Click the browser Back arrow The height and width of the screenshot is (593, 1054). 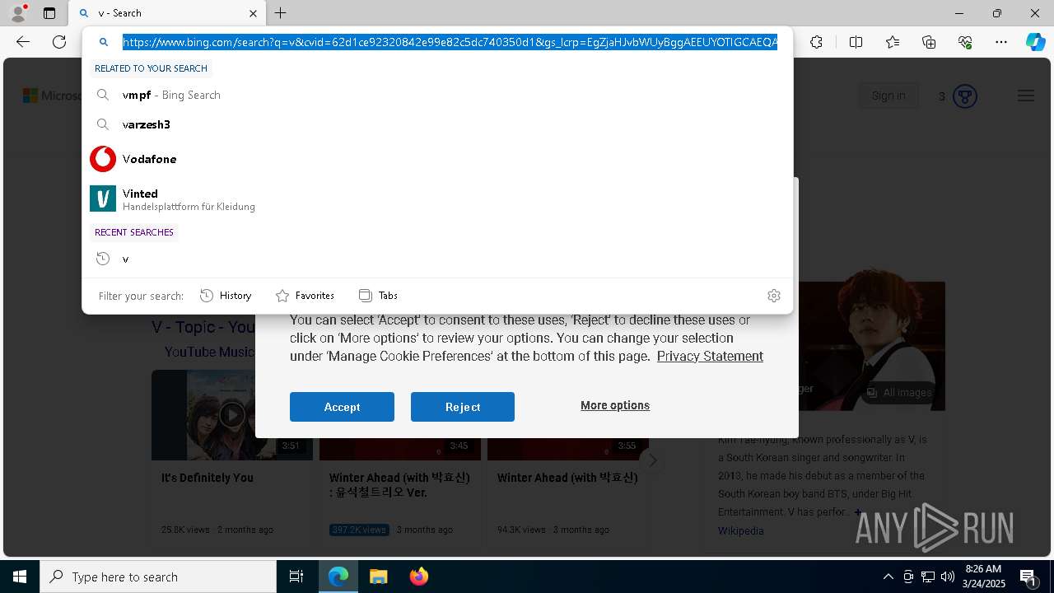tap(23, 42)
